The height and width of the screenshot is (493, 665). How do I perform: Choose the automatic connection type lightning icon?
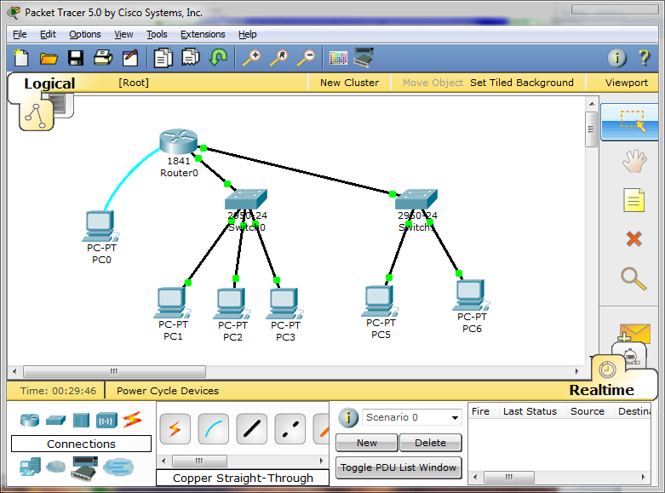point(175,429)
